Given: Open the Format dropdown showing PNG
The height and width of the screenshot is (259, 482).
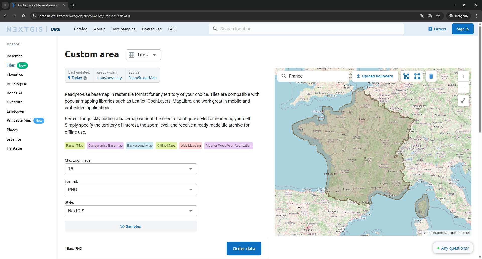Looking at the screenshot, I should point(131,190).
